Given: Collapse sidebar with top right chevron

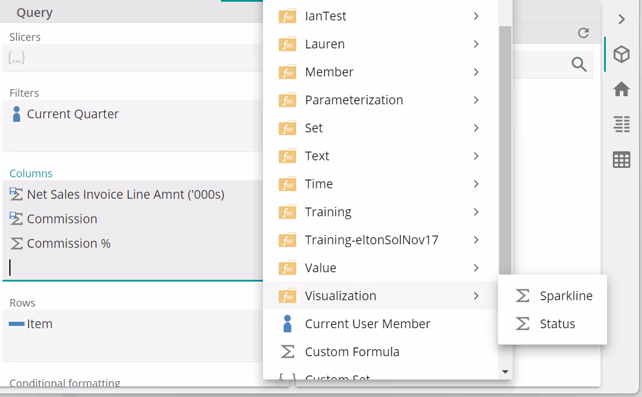Looking at the screenshot, I should [622, 19].
